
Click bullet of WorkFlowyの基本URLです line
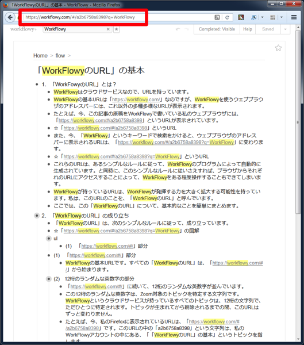[60, 263]
